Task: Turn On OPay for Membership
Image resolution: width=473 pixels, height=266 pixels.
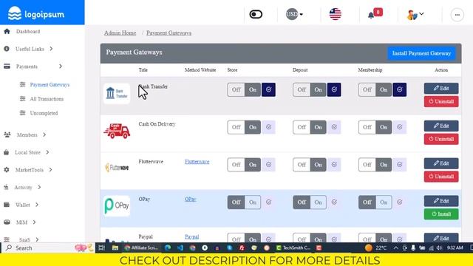Action: pyautogui.click(x=384, y=202)
